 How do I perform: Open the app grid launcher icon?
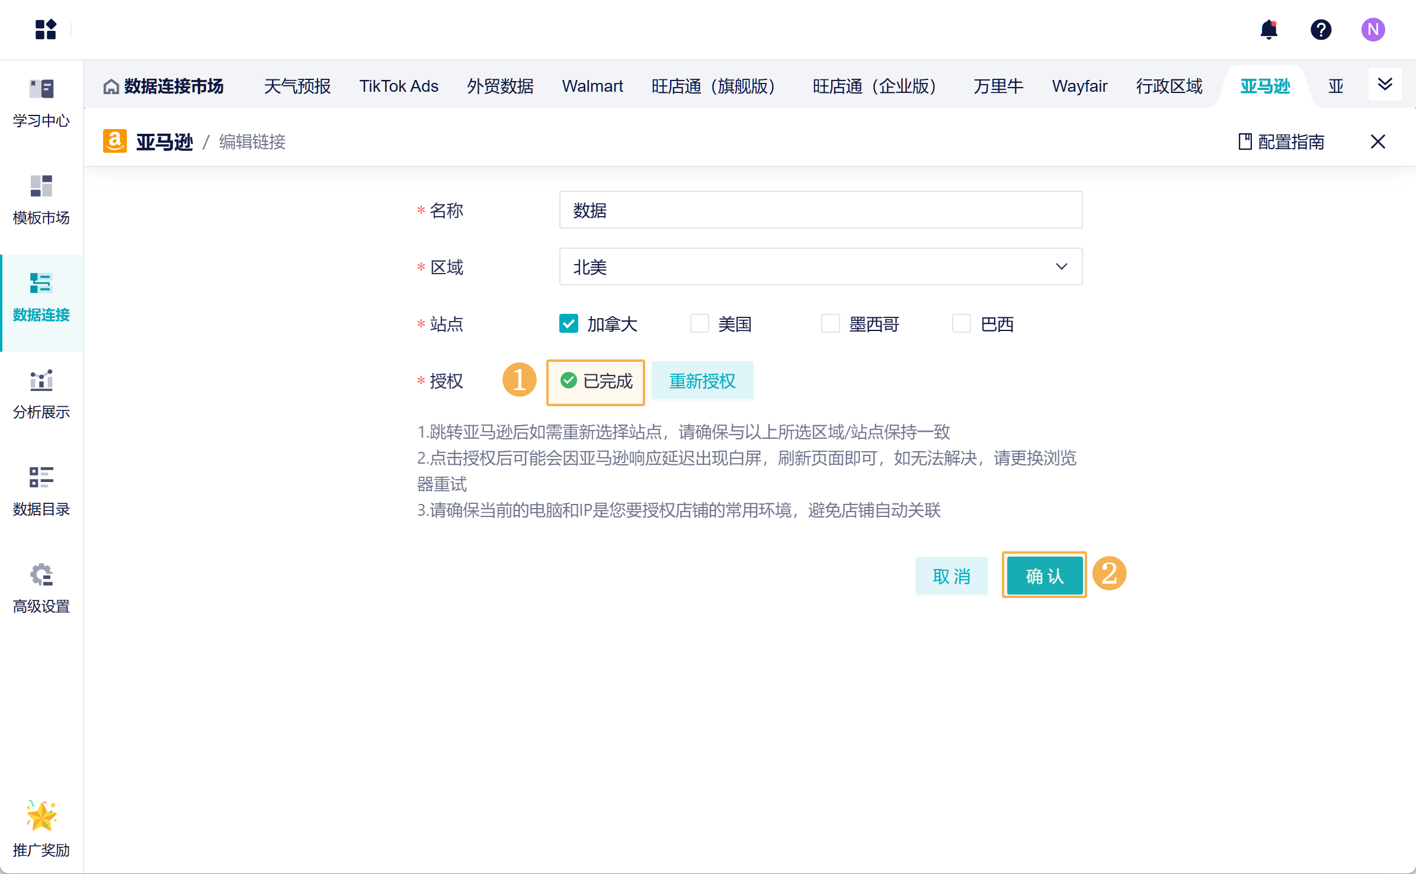(46, 29)
